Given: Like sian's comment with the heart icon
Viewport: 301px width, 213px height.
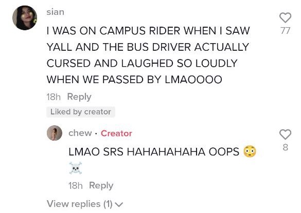Looking at the screenshot, I should pyautogui.click(x=285, y=18).
